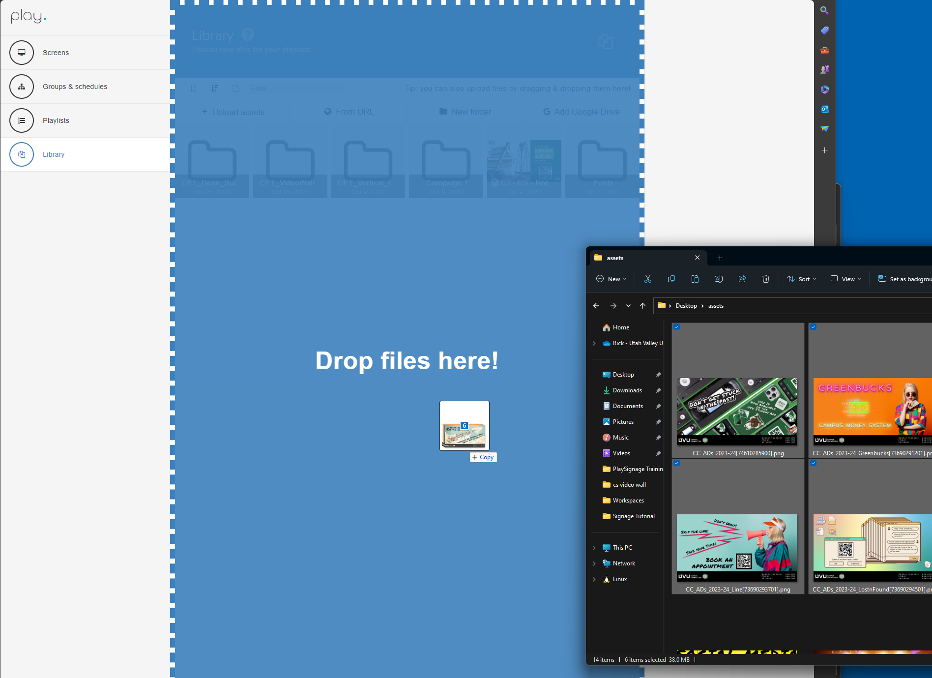Screen dimensions: 932x678
Task: Click the New button in Explorer
Action: coord(612,279)
